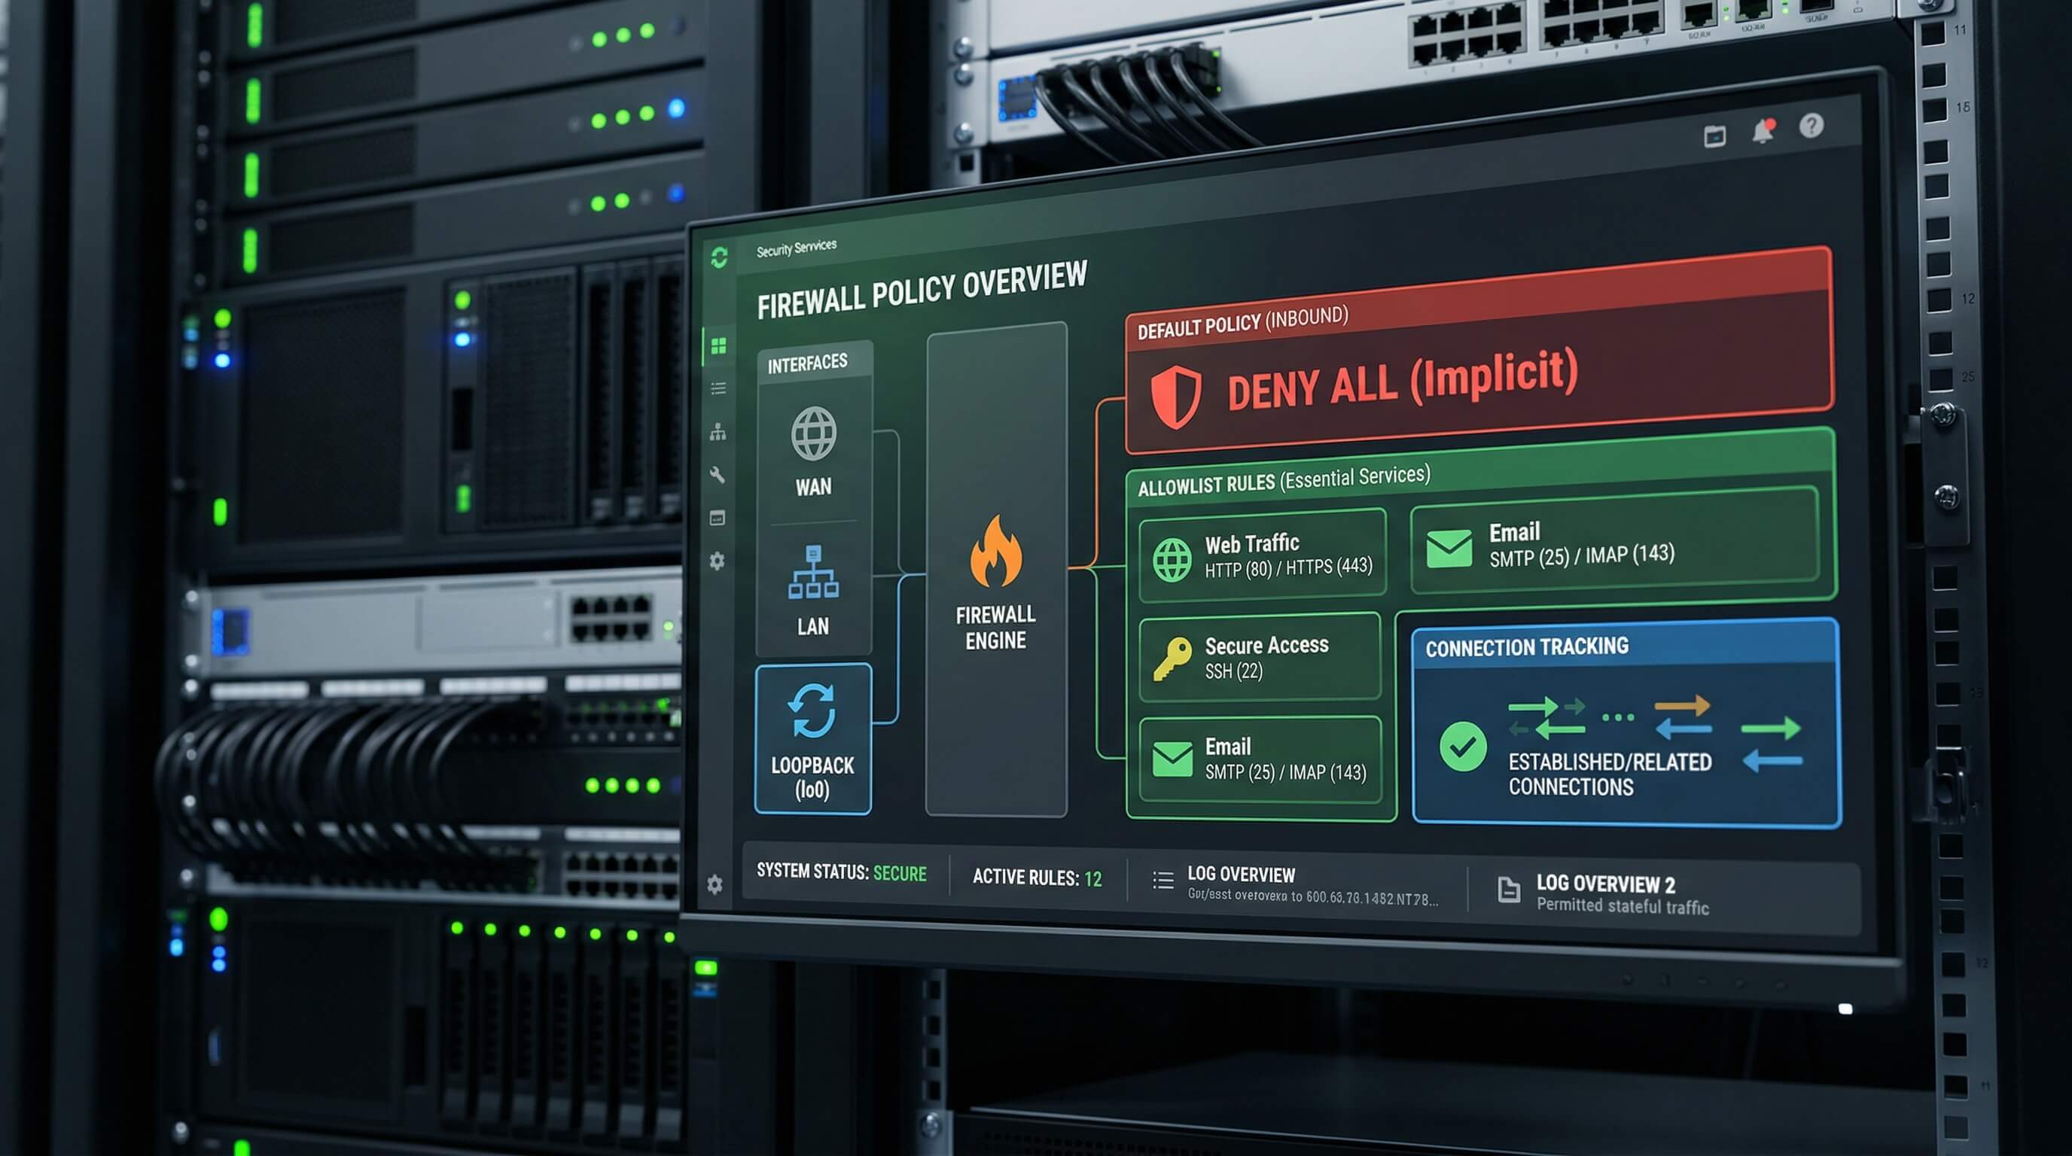
Task: Click the dashboard grid icon in sidebar
Action: pyautogui.click(x=719, y=345)
